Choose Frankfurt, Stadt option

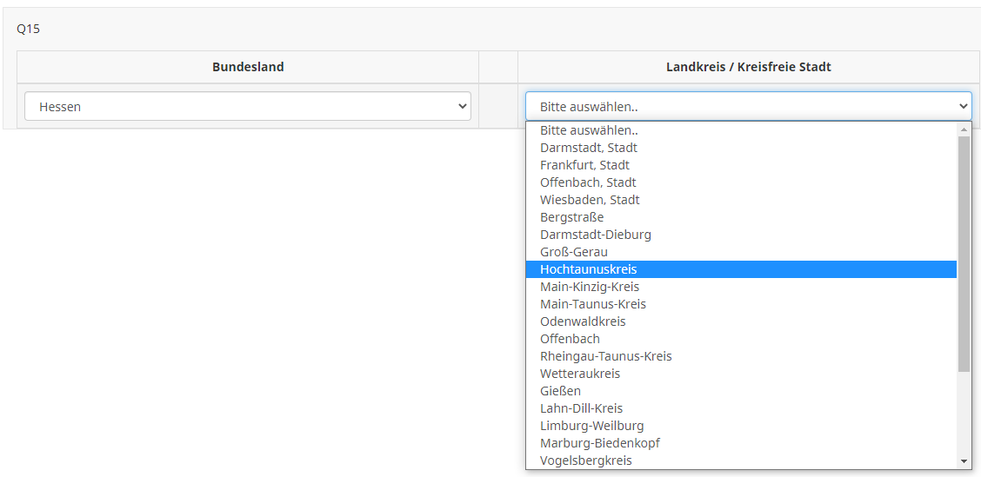coord(584,165)
